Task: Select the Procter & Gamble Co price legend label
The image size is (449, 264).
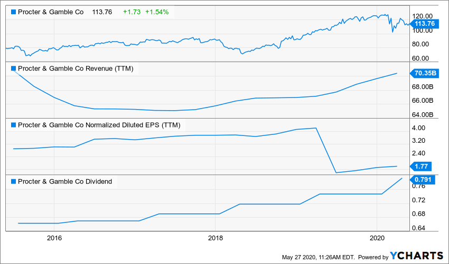Action: click(x=51, y=12)
